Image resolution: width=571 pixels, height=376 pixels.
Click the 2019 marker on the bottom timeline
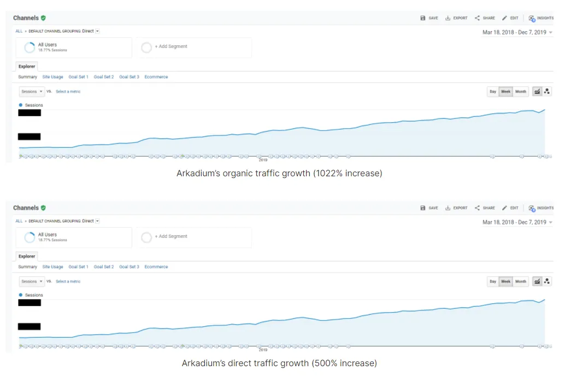263,350
